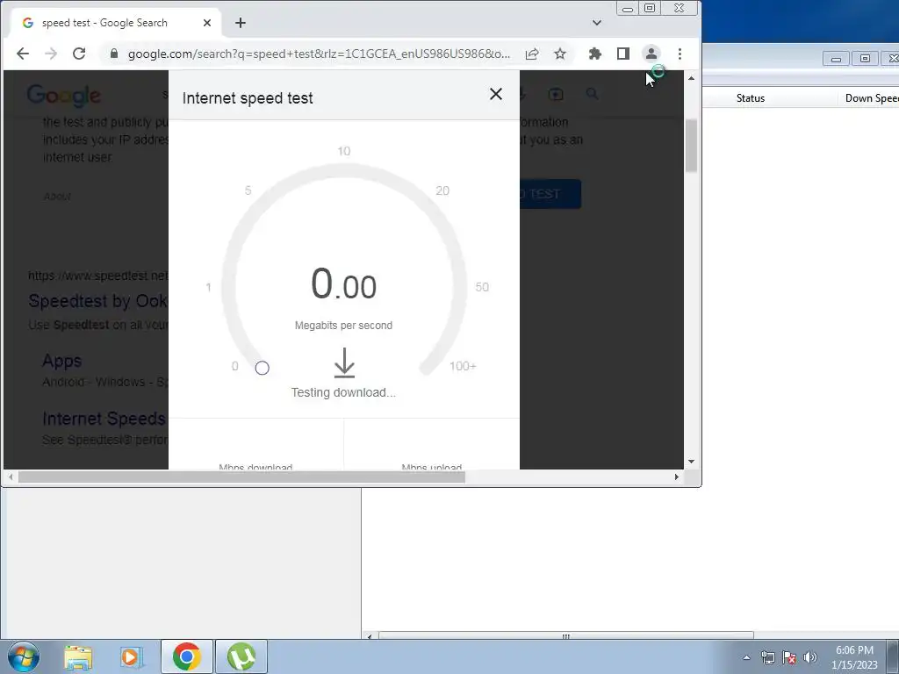Click horizontal scrollbar right arrow in Chrome
This screenshot has width=899, height=674.
[677, 477]
